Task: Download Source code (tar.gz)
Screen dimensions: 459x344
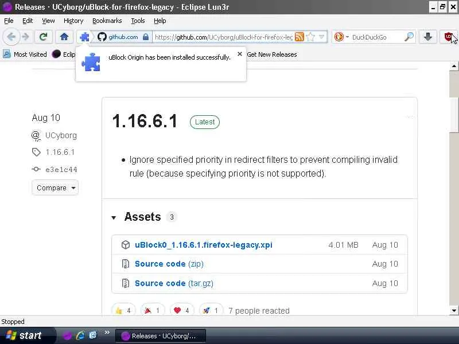Action: 174,283
